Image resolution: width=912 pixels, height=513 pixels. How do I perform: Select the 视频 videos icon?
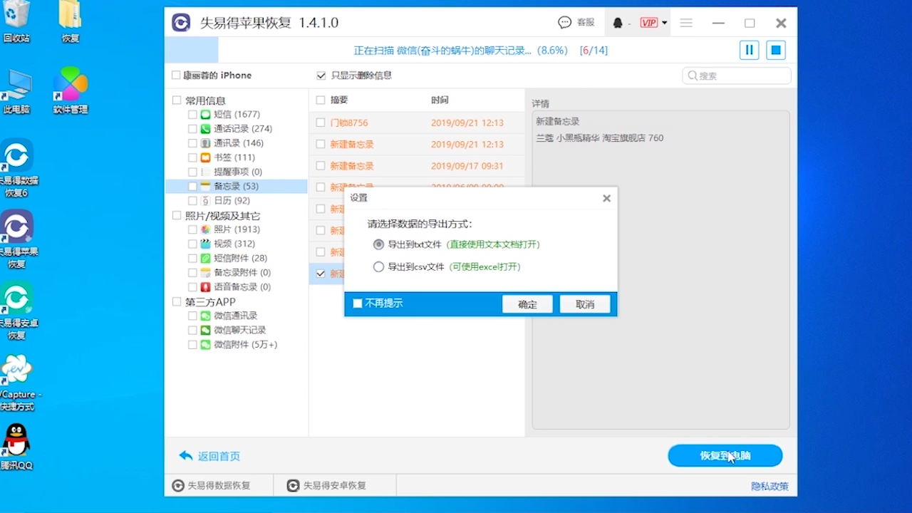coord(205,244)
